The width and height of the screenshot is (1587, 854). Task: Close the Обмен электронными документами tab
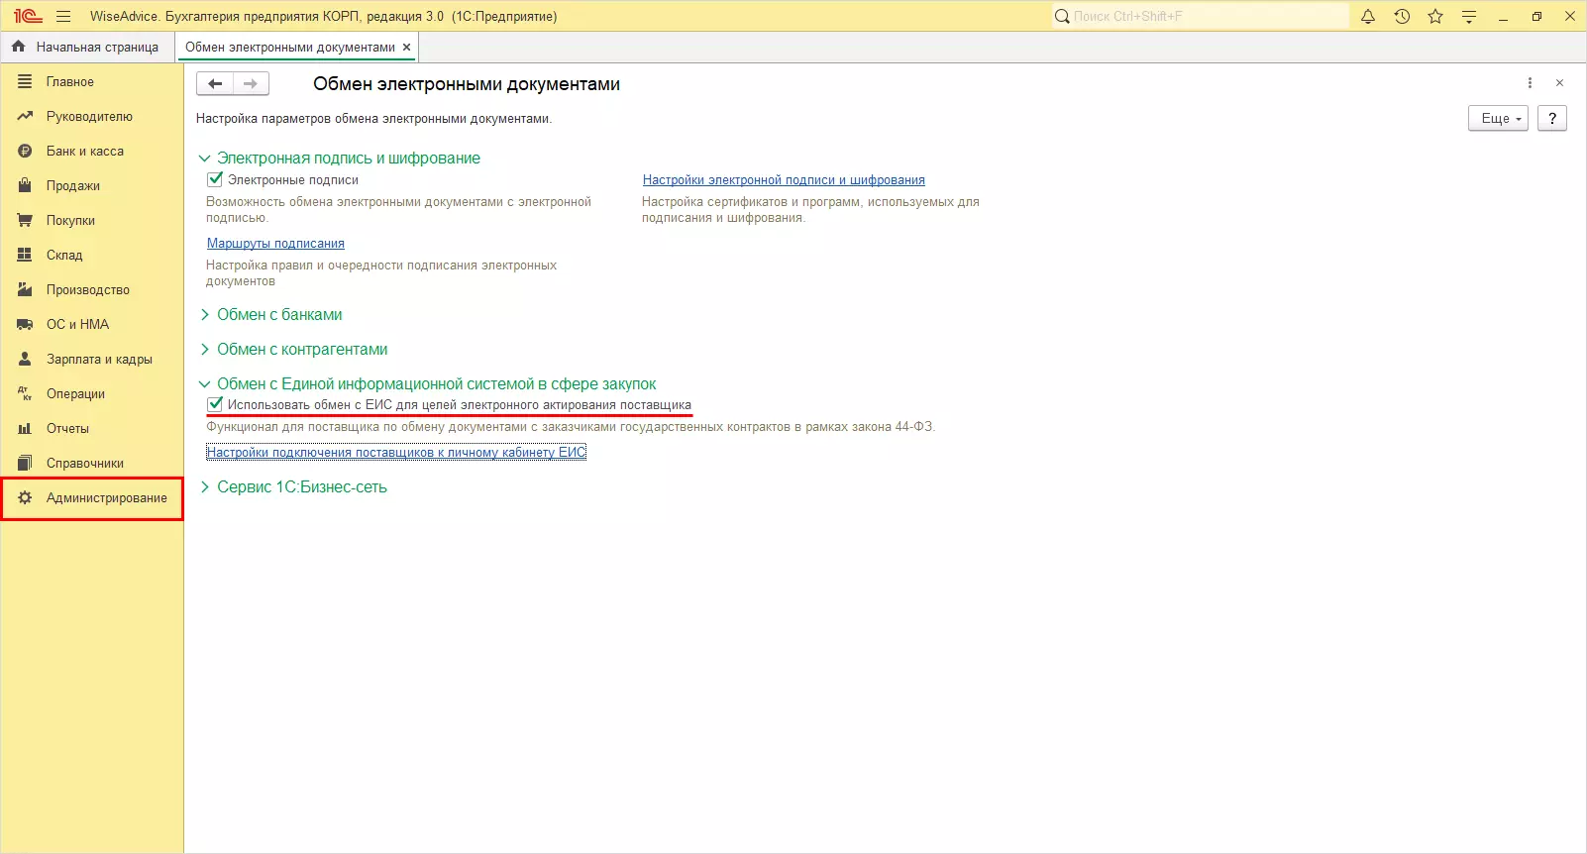[x=406, y=47]
